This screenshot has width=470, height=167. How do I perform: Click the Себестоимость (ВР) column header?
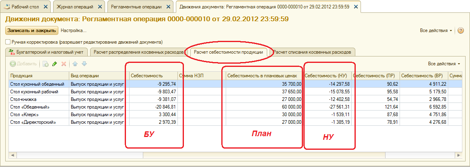pos(423,76)
